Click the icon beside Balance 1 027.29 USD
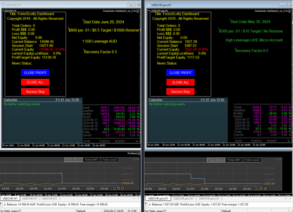293x212 pixels. [x=150, y=204]
